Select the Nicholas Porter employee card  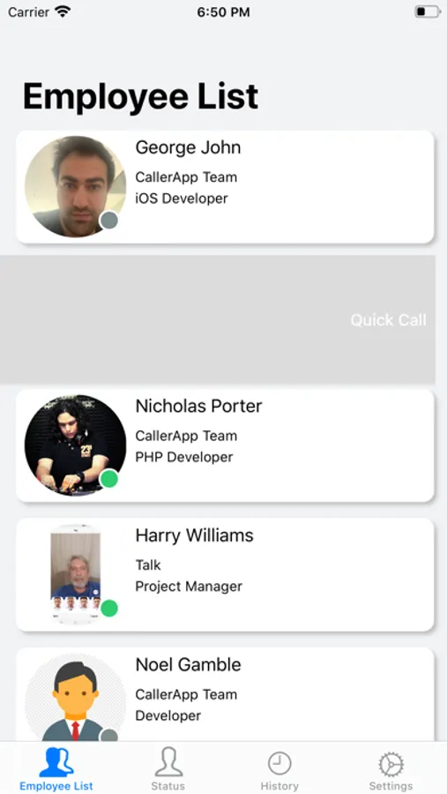click(226, 446)
